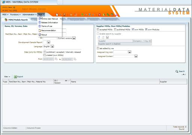Click the to date input field
Viewport: 192px width, 135px height.
point(67,59)
